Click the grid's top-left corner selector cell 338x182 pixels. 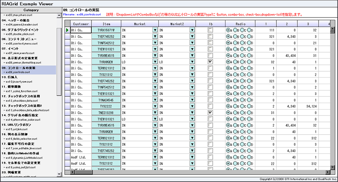(66, 24)
